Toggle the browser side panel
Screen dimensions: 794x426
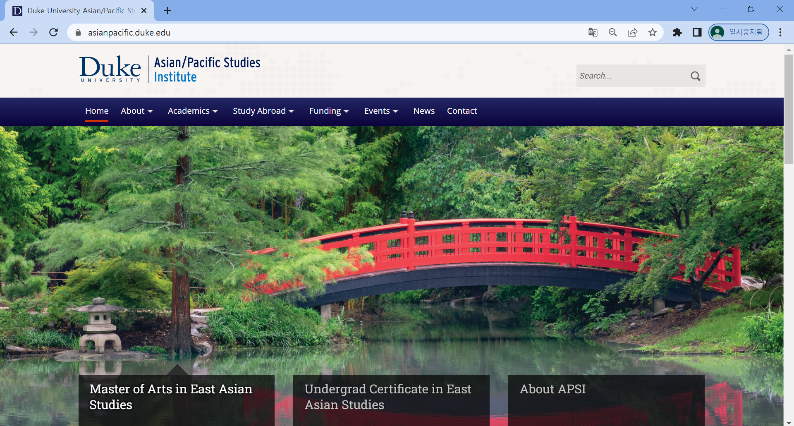[697, 32]
